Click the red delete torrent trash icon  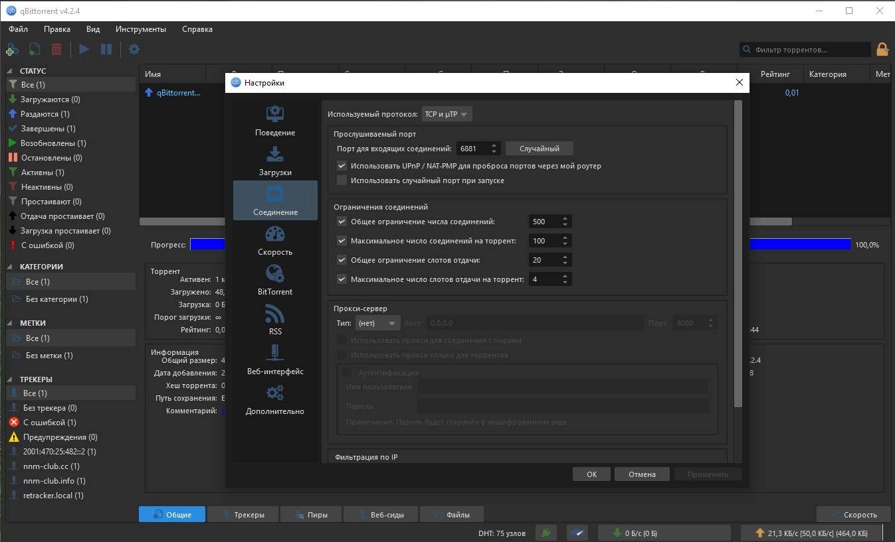coord(56,49)
